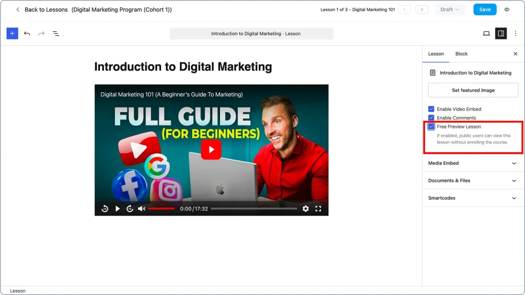525x295 pixels.
Task: Toggle the Enable Video Embed checkbox
Action: tap(431, 109)
